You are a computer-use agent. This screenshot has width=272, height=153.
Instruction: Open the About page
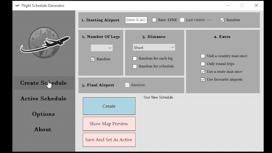pyautogui.click(x=43, y=129)
